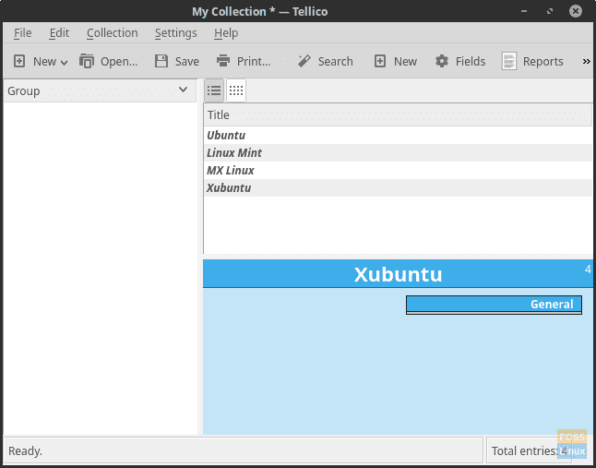Screen dimensions: 596x468
Task: Open the File menu
Action: tap(23, 33)
